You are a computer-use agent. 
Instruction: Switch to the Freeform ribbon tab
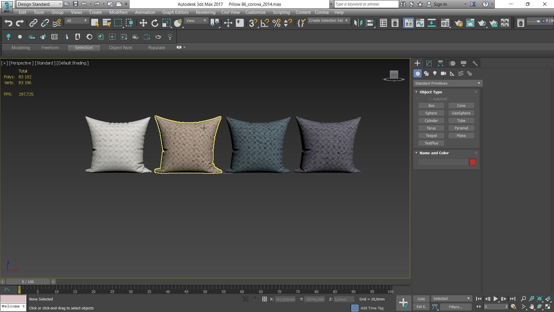(50, 48)
